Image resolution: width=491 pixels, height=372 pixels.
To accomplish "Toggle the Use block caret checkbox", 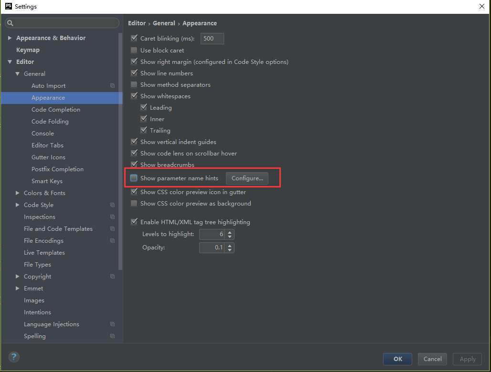I will pyautogui.click(x=134, y=51).
